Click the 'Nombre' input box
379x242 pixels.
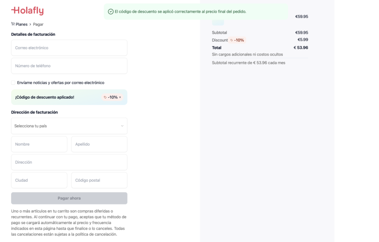[39, 144]
